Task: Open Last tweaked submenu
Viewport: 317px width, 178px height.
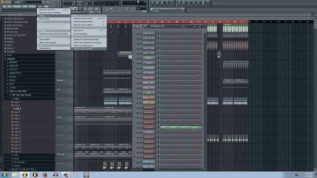Action: pyautogui.click(x=53, y=40)
